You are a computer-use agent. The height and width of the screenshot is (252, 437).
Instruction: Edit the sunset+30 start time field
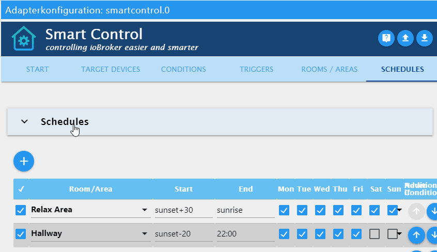tap(184, 210)
